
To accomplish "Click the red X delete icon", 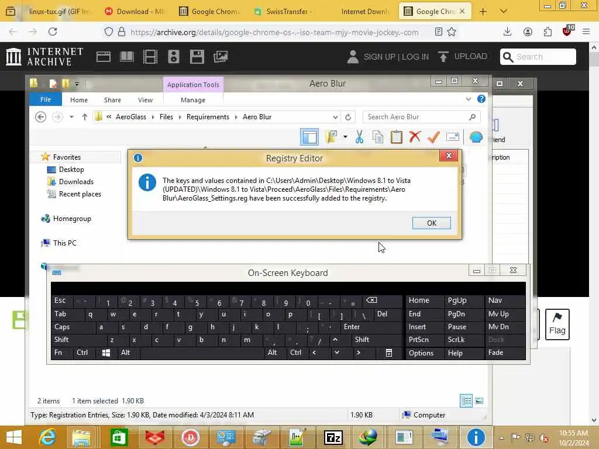I will point(415,136).
